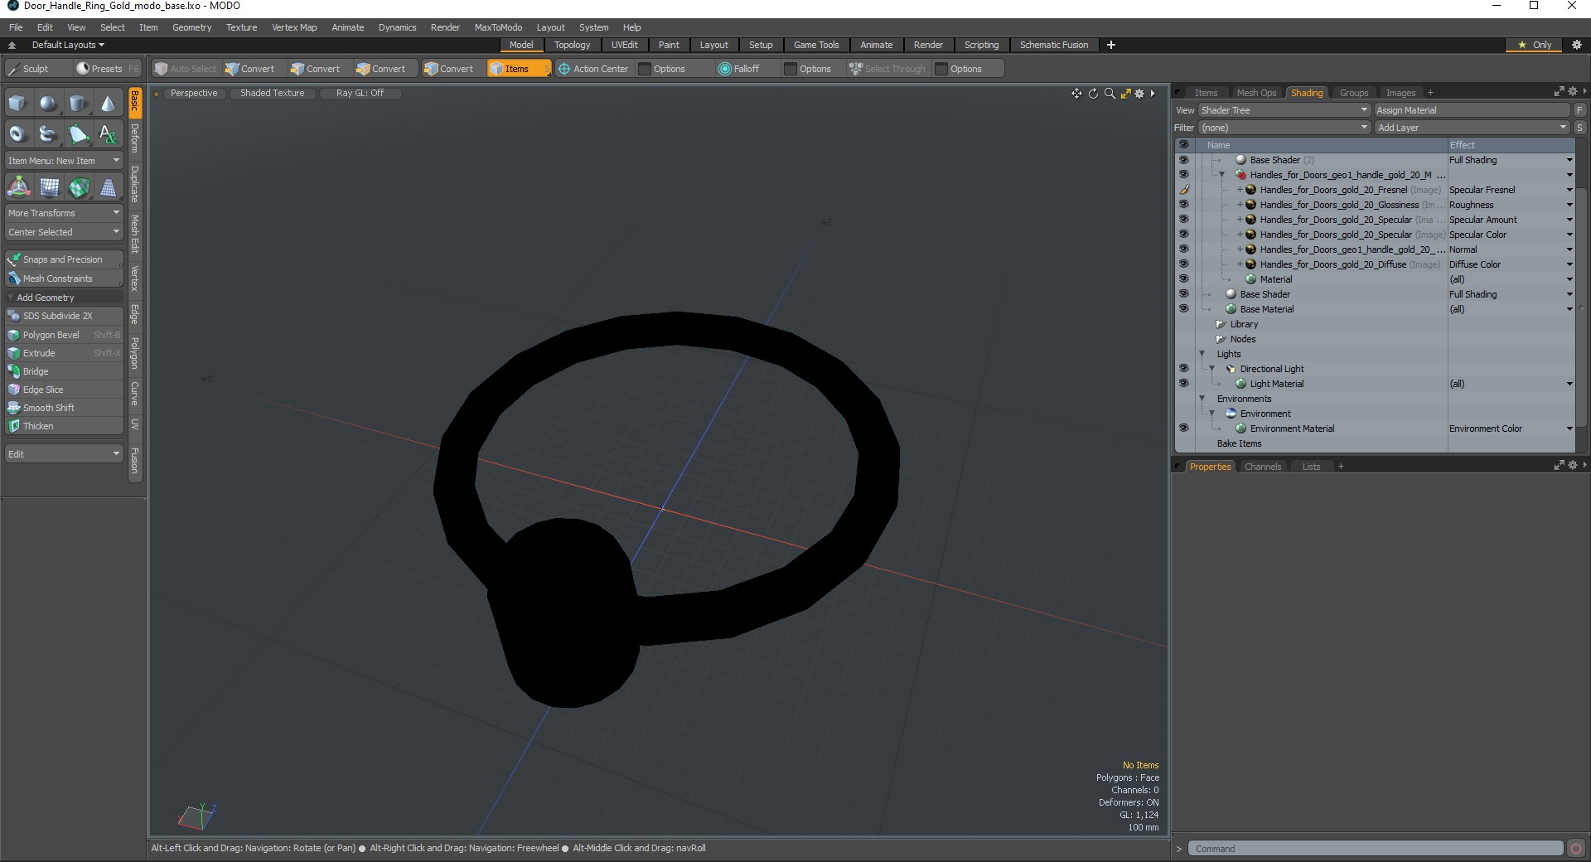Image resolution: width=1591 pixels, height=862 pixels.
Task: Toggle visibility of Glossiness image layer
Action: (1183, 205)
